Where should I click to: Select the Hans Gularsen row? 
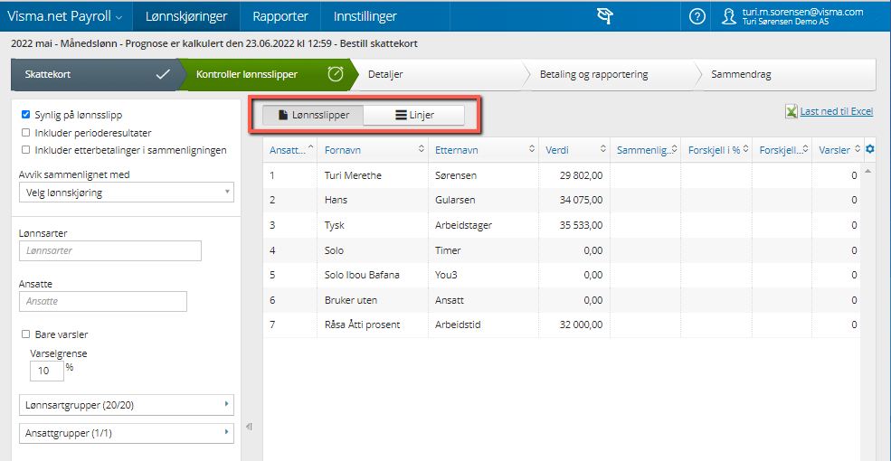coord(562,201)
